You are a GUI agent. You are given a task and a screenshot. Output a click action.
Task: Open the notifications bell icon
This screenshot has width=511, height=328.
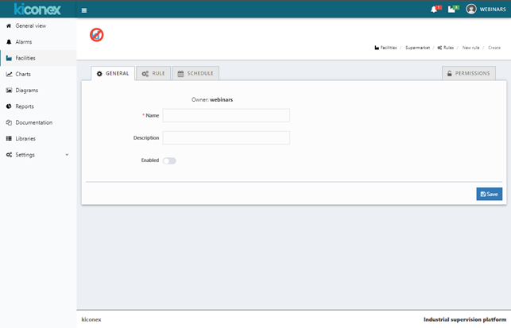coord(434,10)
